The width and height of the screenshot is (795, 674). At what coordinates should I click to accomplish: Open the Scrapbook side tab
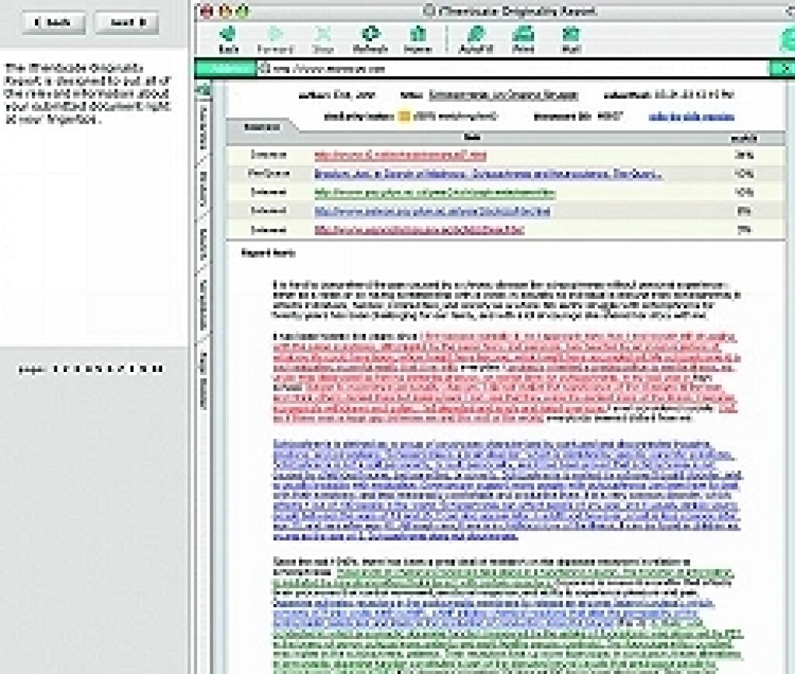pos(204,304)
